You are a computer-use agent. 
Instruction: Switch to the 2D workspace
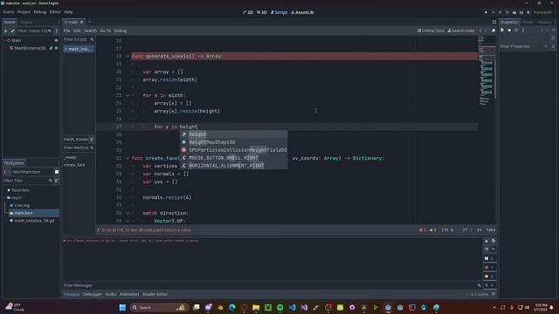(x=248, y=12)
